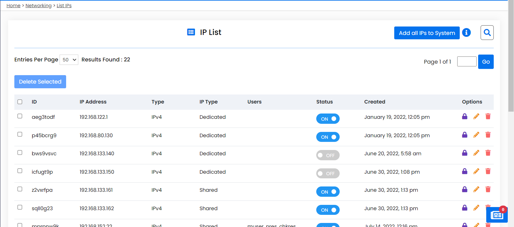Delete IP 192.168.133.140 using trash icon
Image resolution: width=514 pixels, height=227 pixels.
(x=488, y=153)
